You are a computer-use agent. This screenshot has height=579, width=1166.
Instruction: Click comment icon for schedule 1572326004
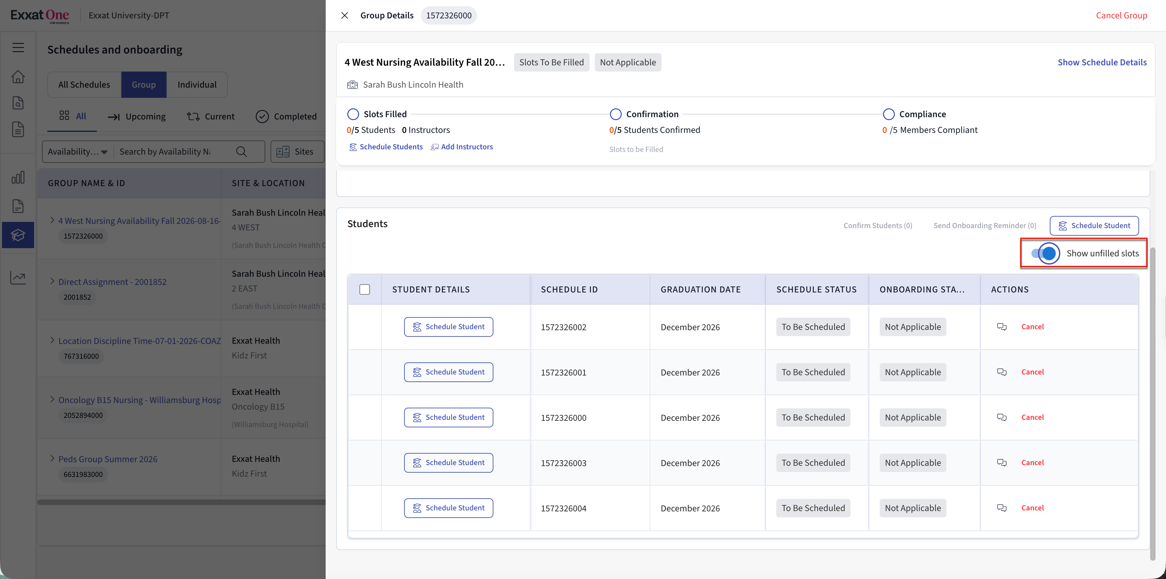coord(1002,508)
